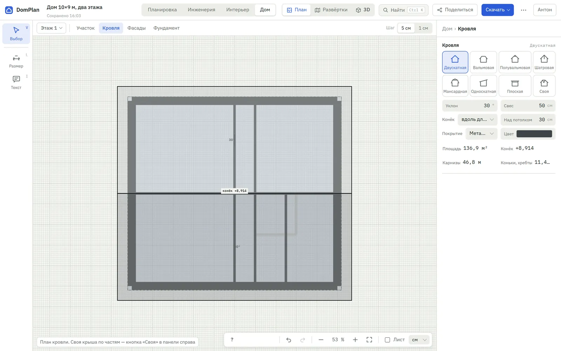This screenshot has height=351, width=561.
Task: Open the Планировка tab
Action: pyautogui.click(x=162, y=10)
